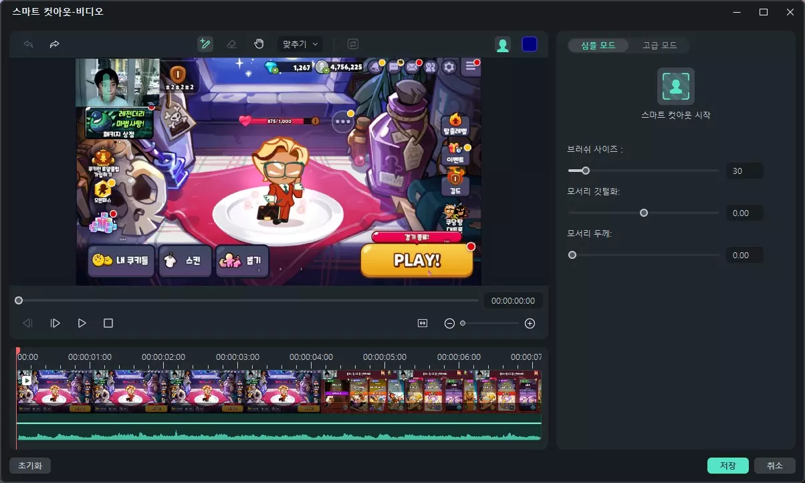
Task: Click the PLAY! button in the preview
Action: (x=417, y=260)
